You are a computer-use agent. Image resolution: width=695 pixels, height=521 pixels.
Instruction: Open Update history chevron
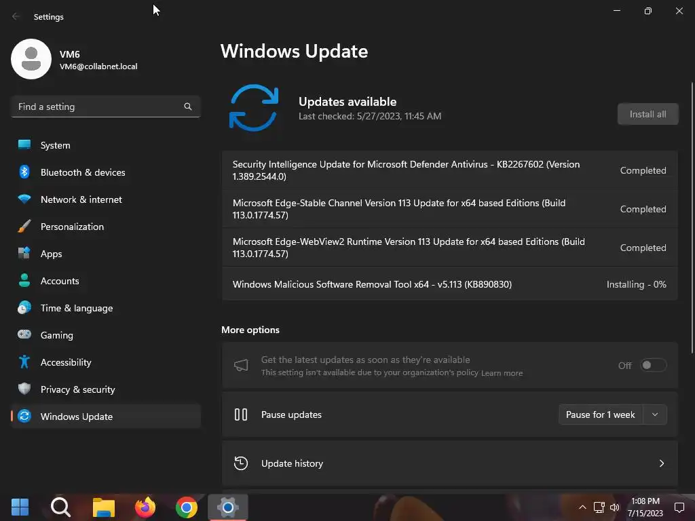pos(661,463)
